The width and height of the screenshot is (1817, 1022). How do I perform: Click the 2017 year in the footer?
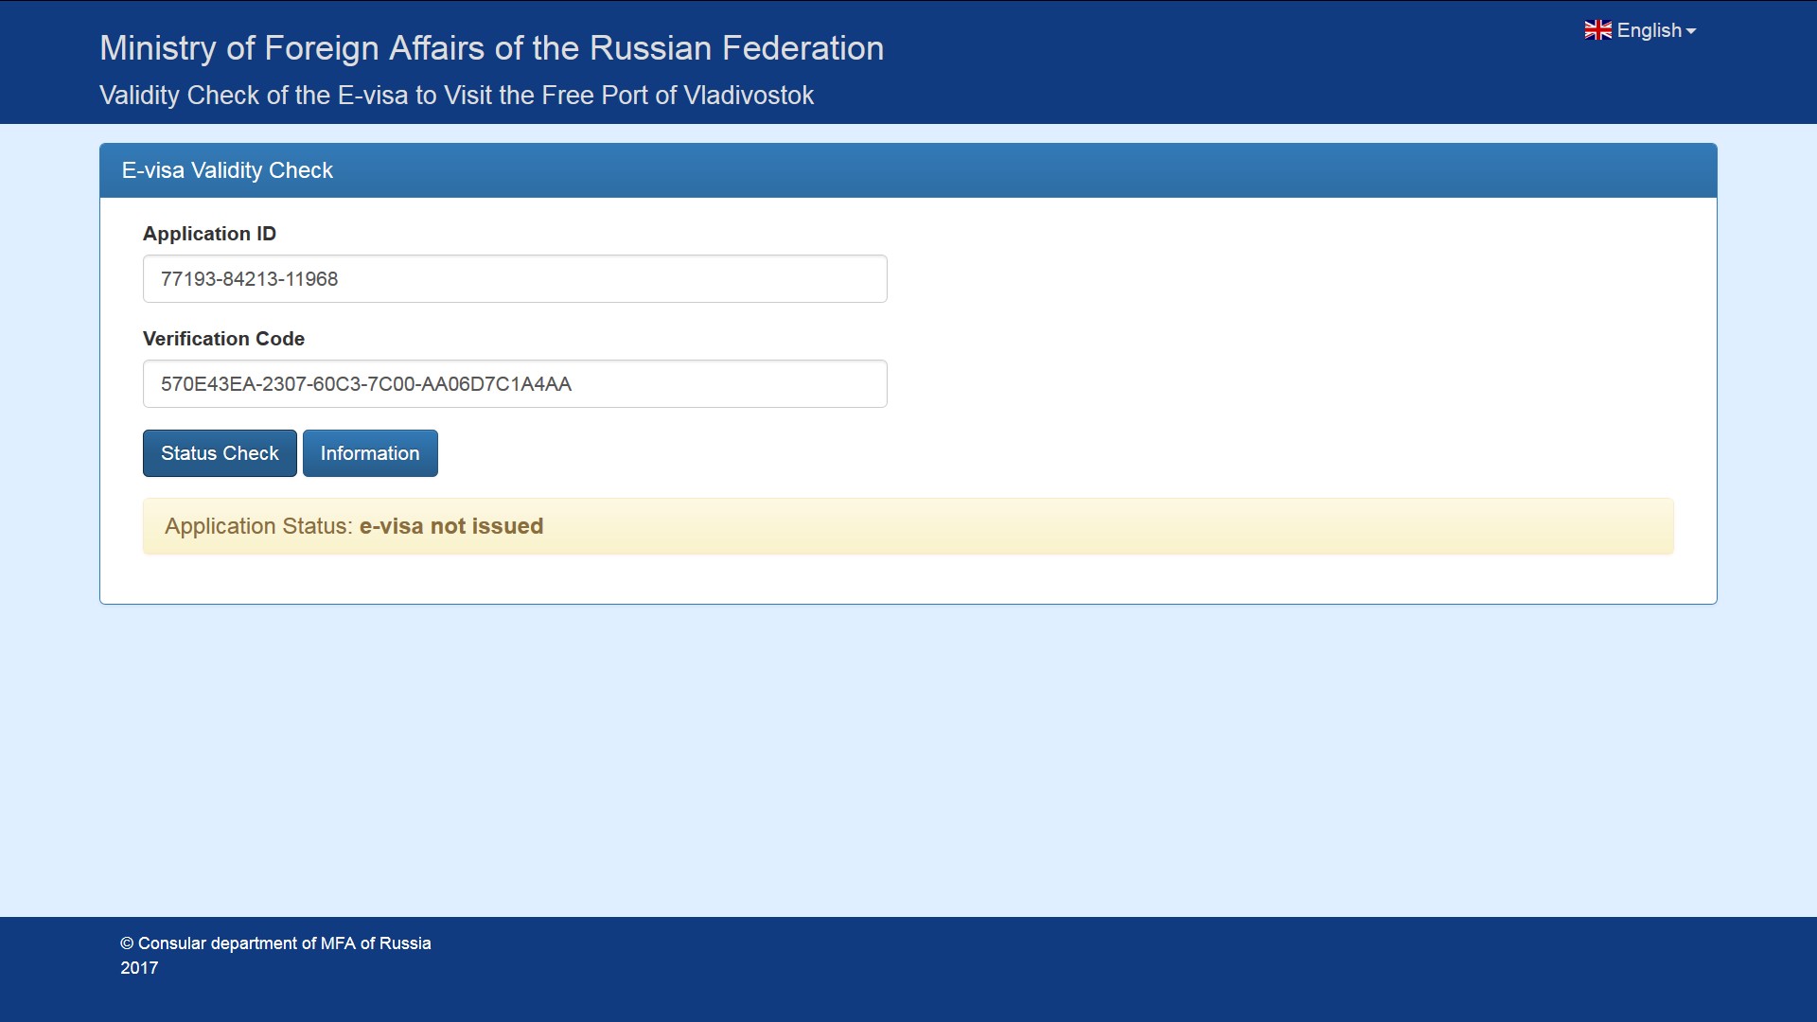click(139, 968)
